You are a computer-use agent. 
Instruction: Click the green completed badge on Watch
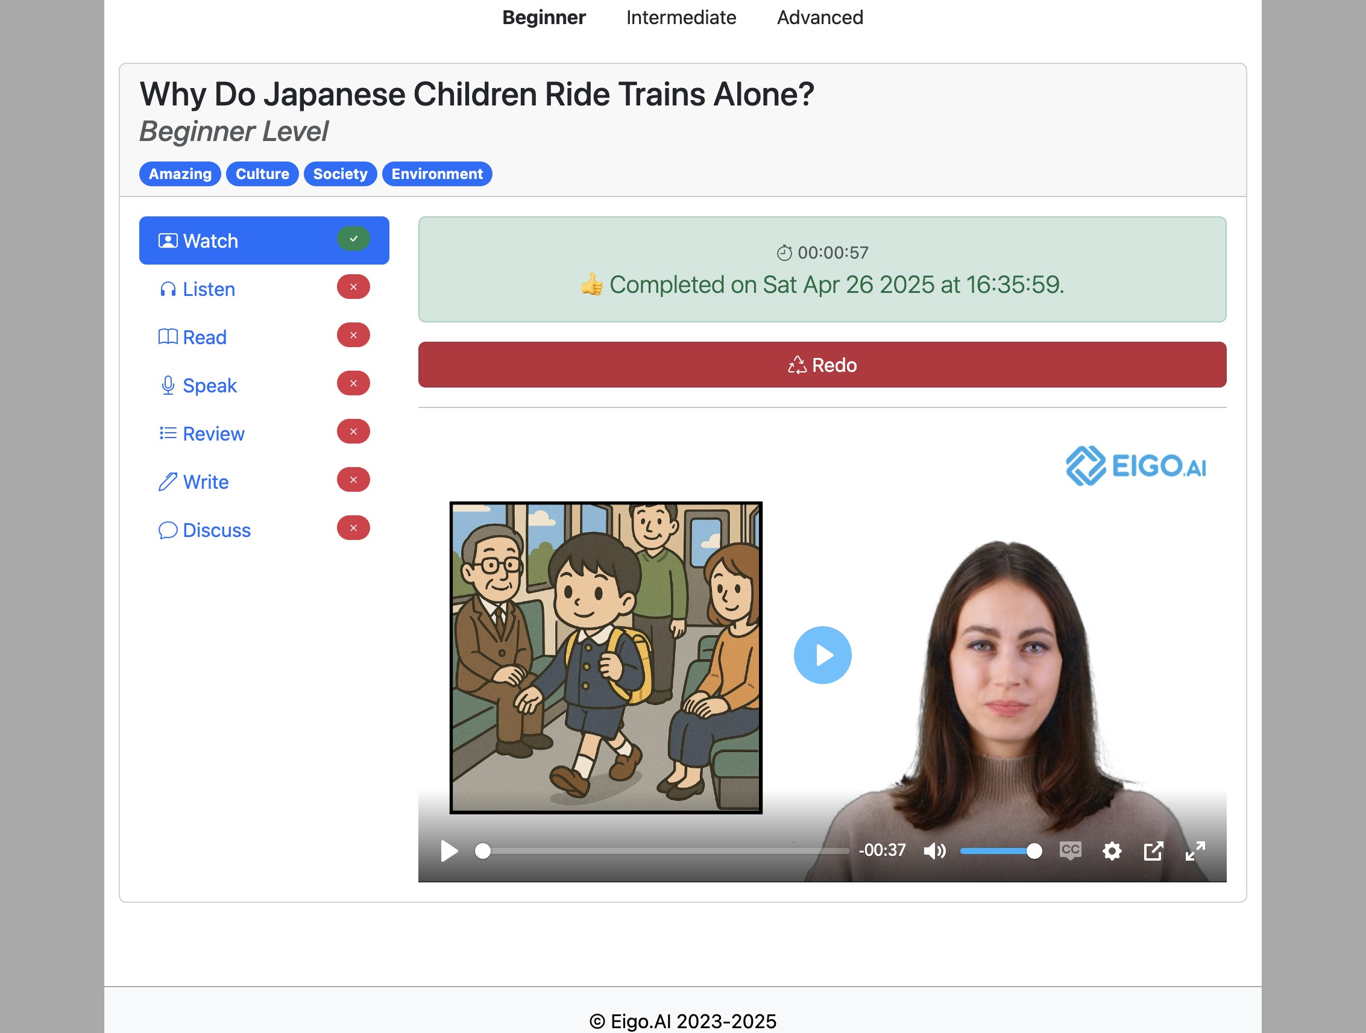pyautogui.click(x=353, y=239)
